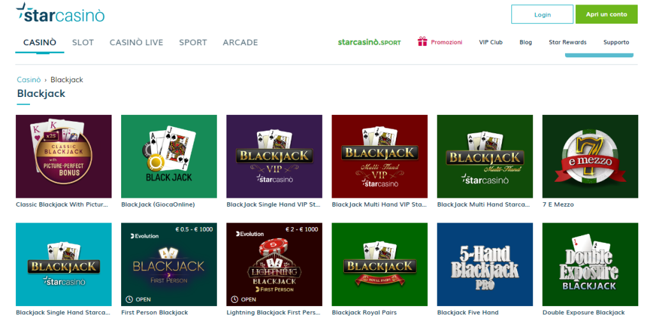
Task: Open the Blackjack Multi-Hand VIP red tile
Action: point(380,156)
